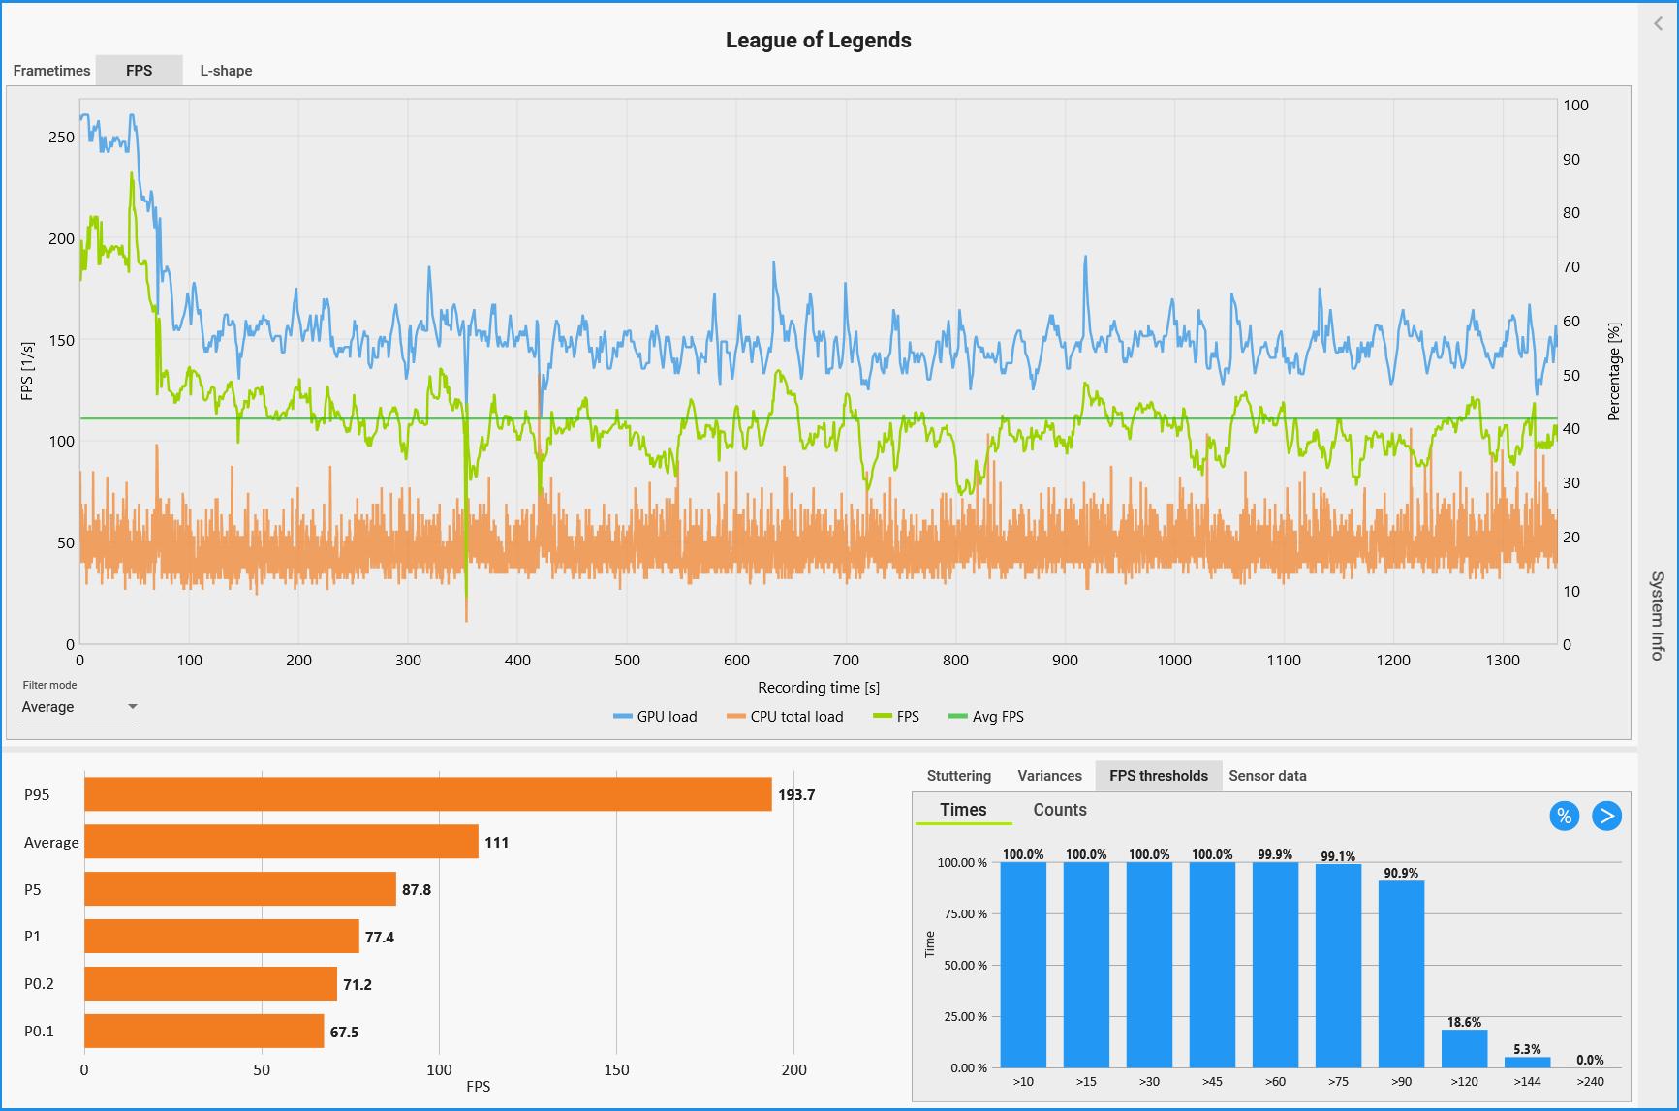Open the Sensor data tab
Viewport: 1679px width, 1111px height.
1267,776
